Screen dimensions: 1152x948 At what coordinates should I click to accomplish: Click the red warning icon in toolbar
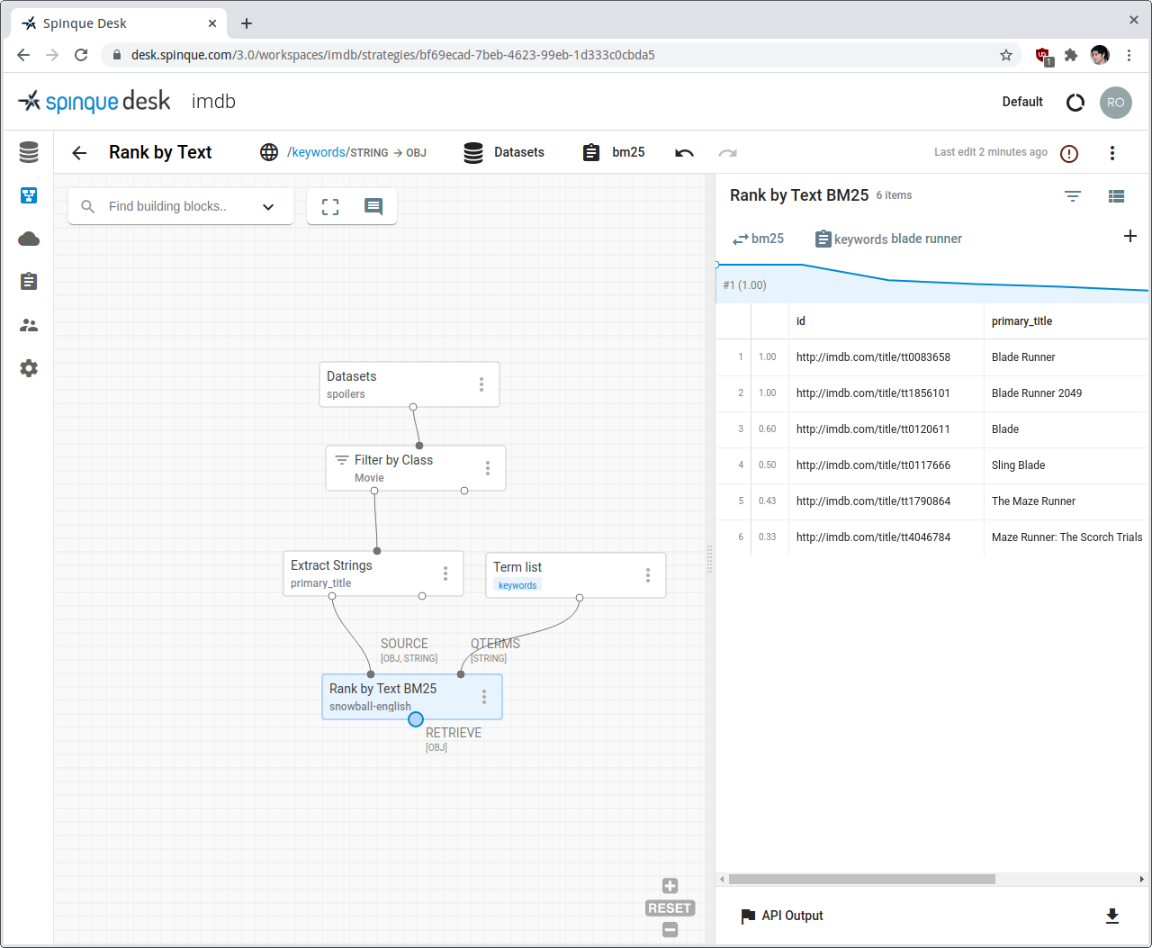tap(1069, 153)
